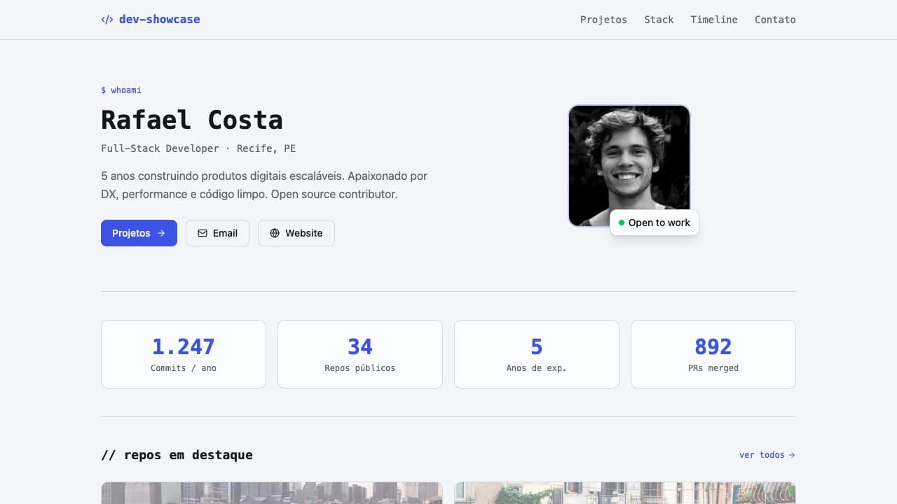The width and height of the screenshot is (897, 504).
Task: Click the 5 Anos de exp. card
Action: tap(537, 354)
